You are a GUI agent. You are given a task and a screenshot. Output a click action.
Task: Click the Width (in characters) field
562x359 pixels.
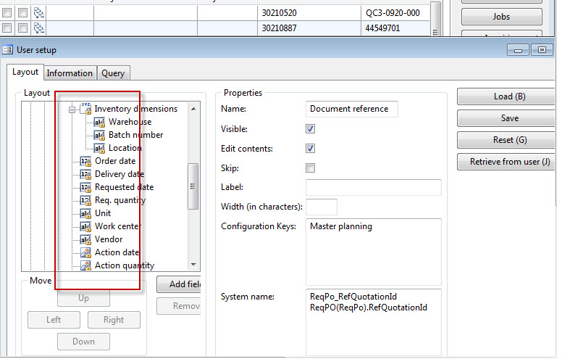pyautogui.click(x=322, y=207)
